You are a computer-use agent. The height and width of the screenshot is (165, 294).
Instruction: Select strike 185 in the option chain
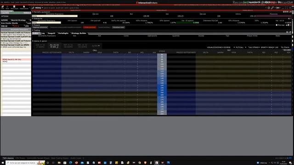tap(162, 104)
